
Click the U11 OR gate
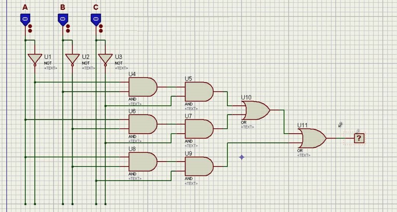312,138
